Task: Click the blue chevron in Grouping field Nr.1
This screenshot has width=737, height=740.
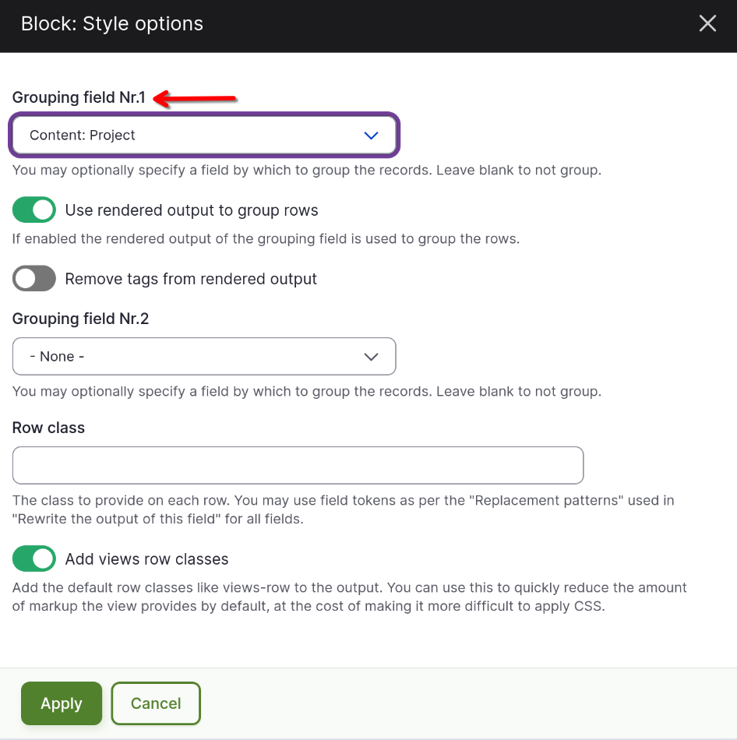Action: [371, 136]
